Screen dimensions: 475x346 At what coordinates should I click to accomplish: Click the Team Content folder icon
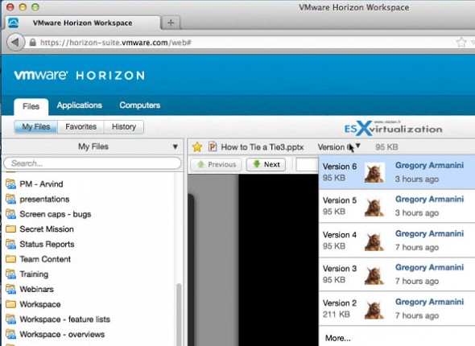coord(11,259)
